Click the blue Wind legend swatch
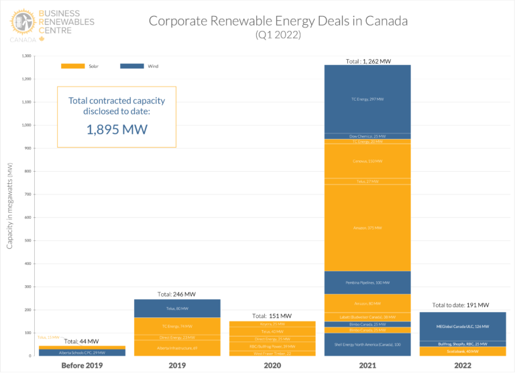 [130, 66]
